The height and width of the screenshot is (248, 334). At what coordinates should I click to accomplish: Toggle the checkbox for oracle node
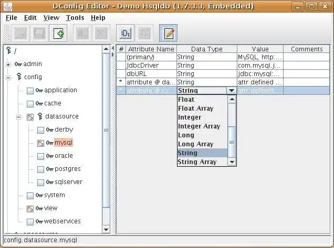40,156
